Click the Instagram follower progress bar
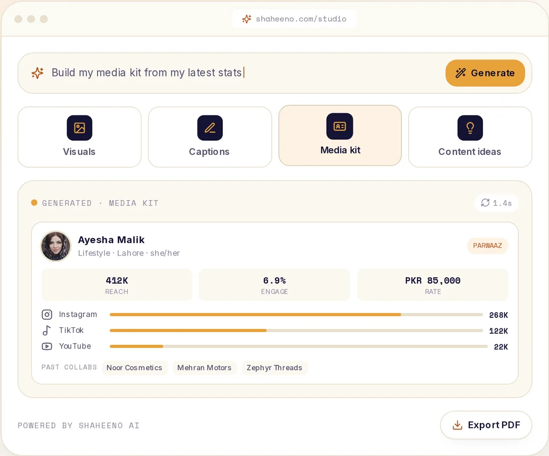Image resolution: width=549 pixels, height=456 pixels. [x=296, y=315]
